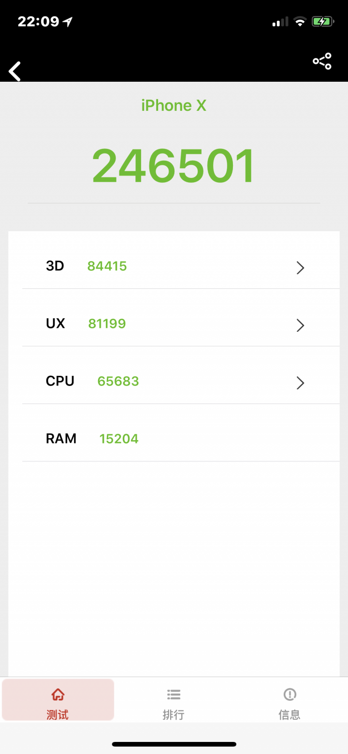
Task: Tap the cellular signal bars icon
Action: pyautogui.click(x=280, y=22)
